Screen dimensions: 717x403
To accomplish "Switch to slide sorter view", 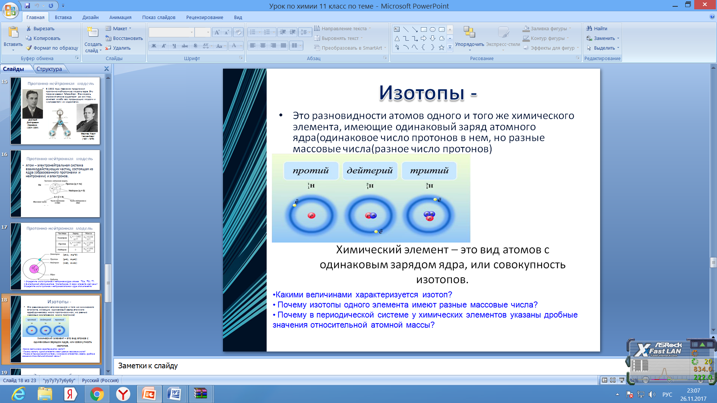I will pyautogui.click(x=613, y=380).
